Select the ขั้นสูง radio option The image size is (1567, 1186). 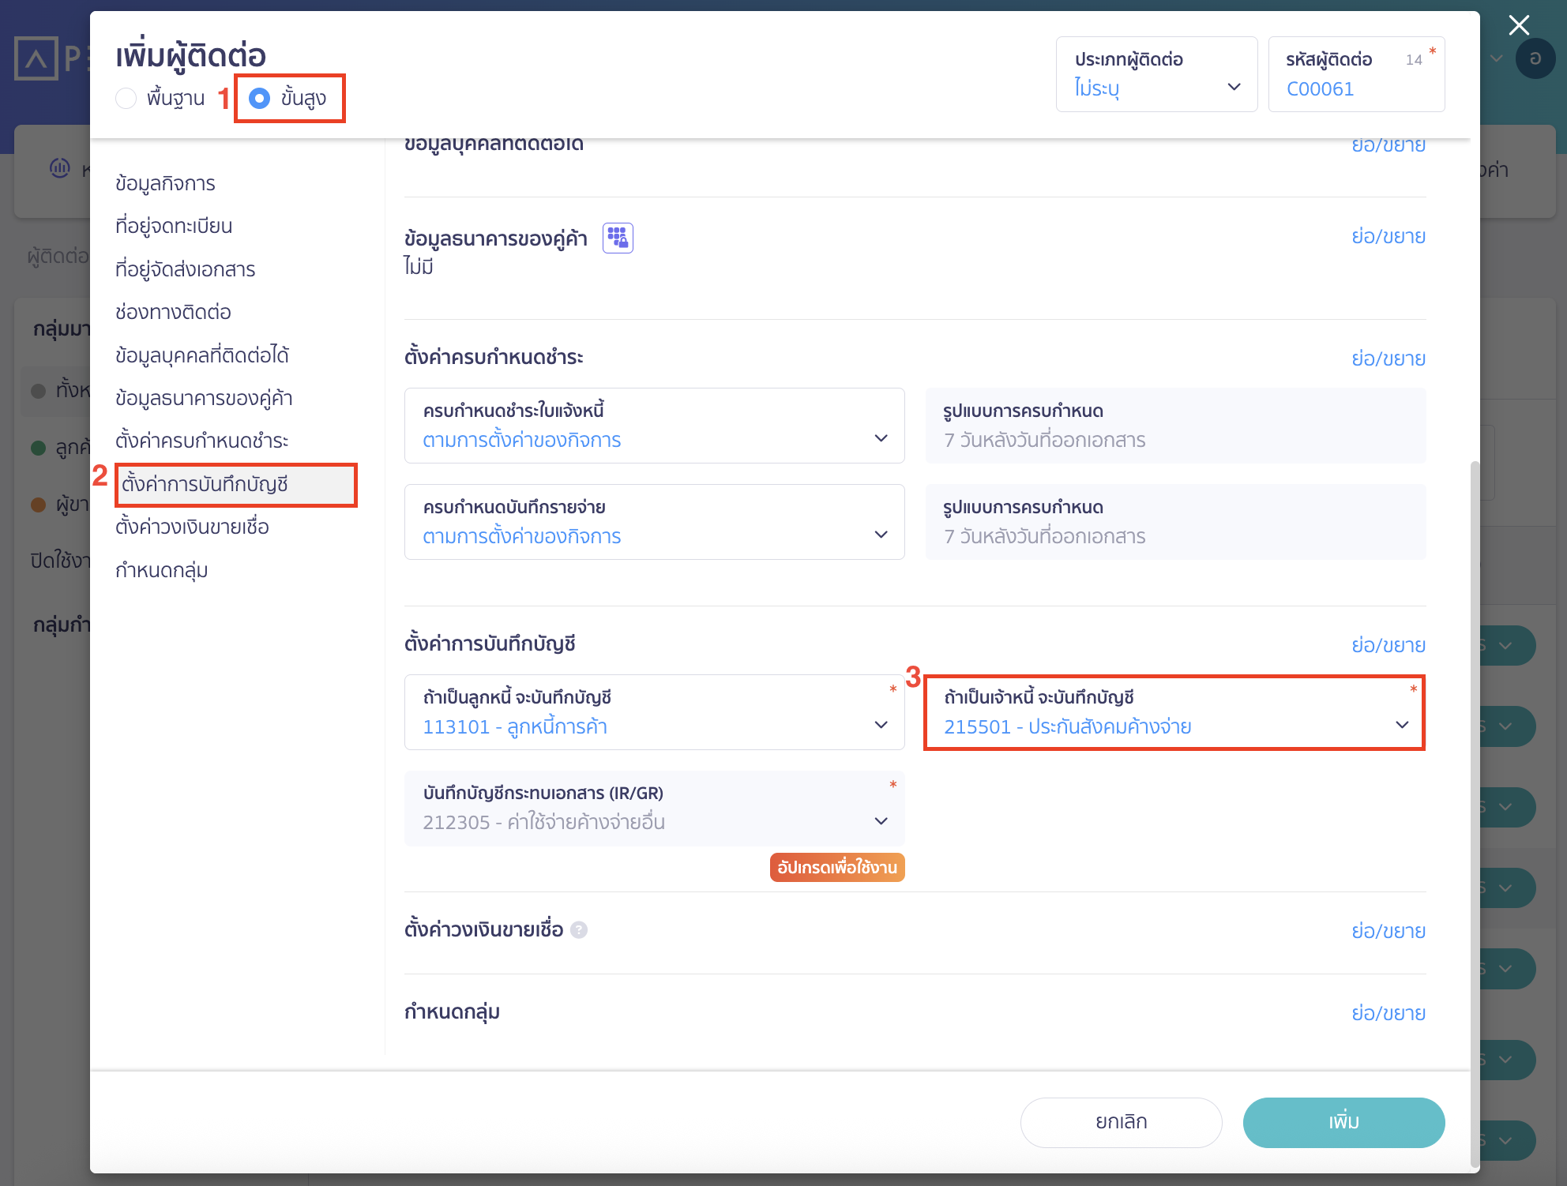click(260, 99)
